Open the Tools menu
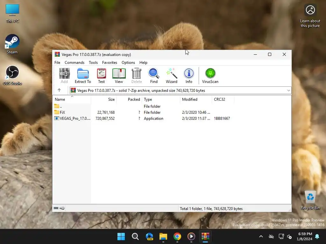Screen dimensions: 326x244 tap(93, 63)
